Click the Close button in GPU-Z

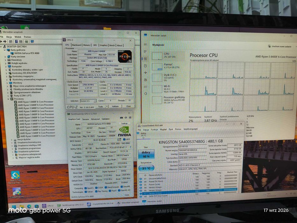coord(127,195)
